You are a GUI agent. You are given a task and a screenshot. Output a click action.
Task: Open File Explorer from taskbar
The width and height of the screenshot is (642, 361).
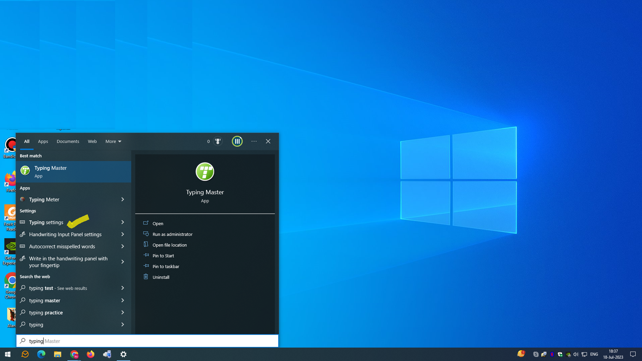point(57,354)
